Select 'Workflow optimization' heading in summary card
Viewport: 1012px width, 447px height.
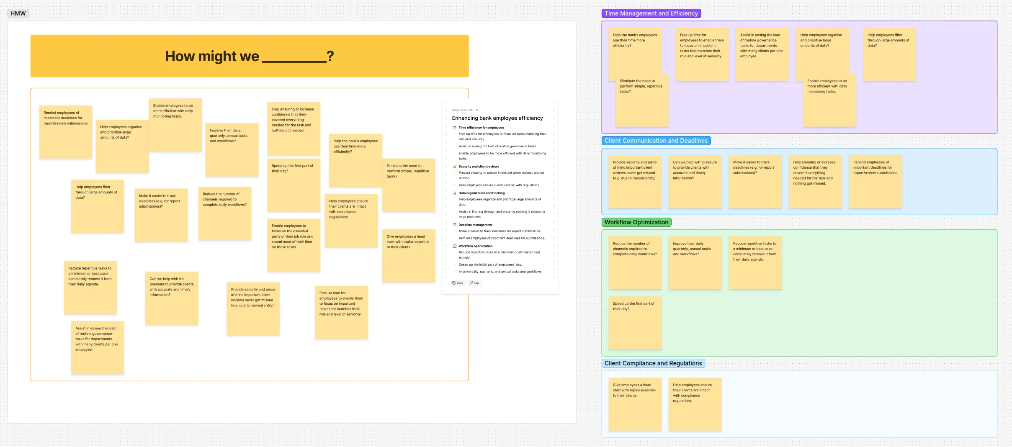click(475, 246)
